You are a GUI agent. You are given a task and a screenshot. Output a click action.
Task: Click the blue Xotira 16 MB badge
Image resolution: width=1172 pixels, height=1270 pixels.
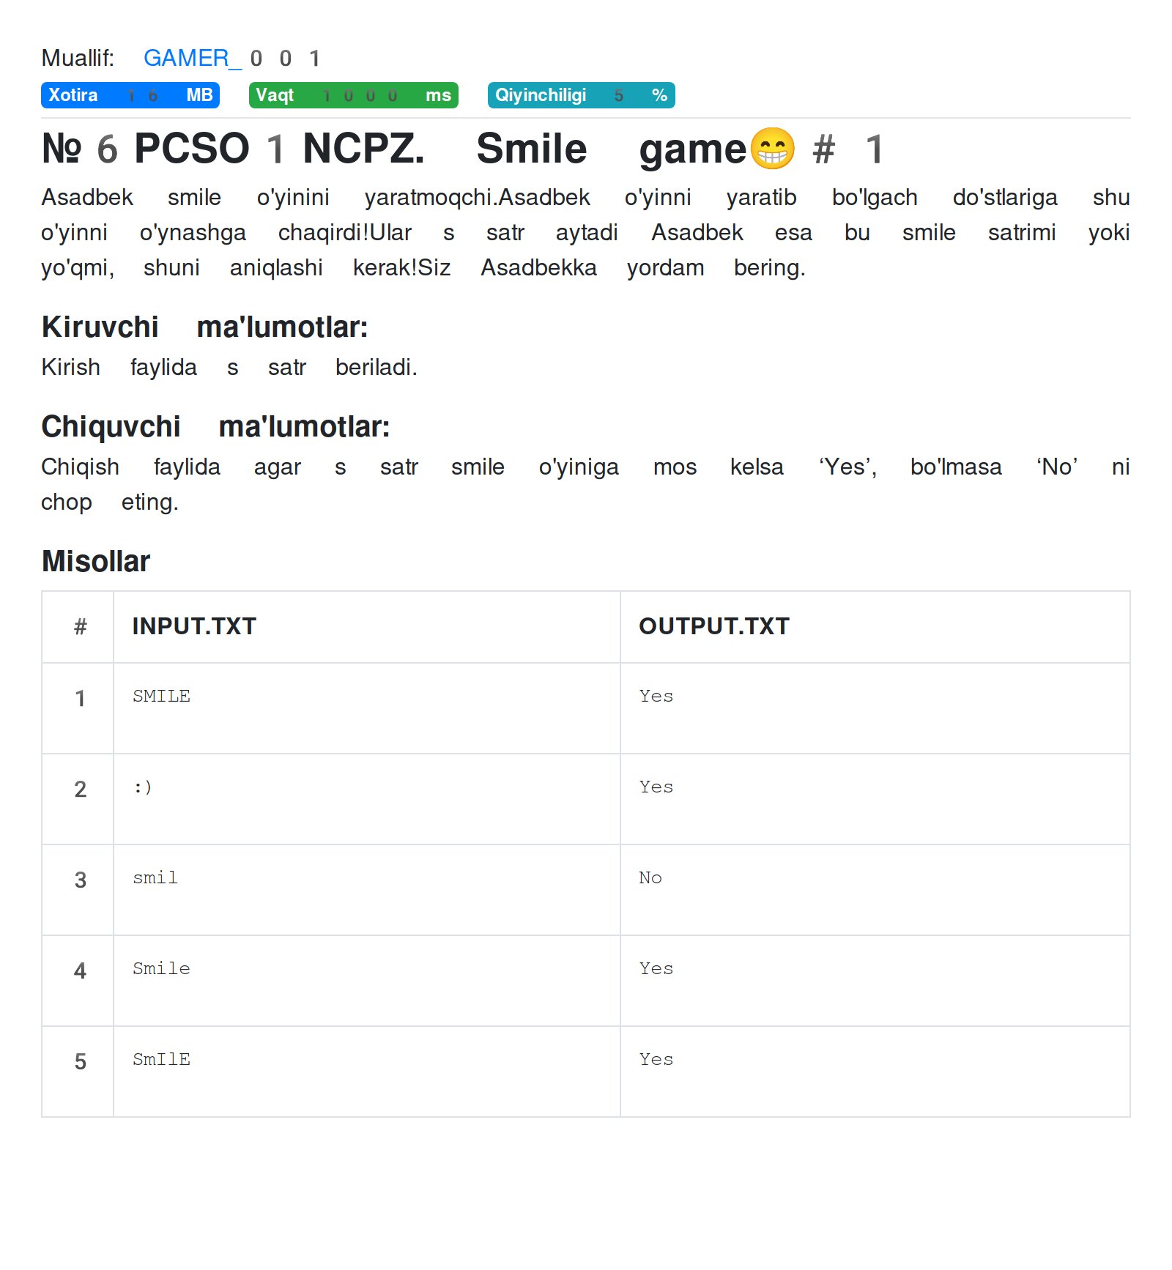click(x=130, y=95)
